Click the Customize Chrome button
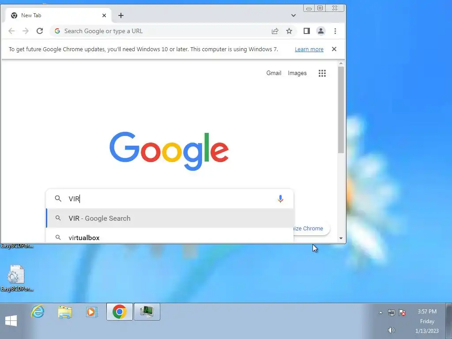 point(311,228)
